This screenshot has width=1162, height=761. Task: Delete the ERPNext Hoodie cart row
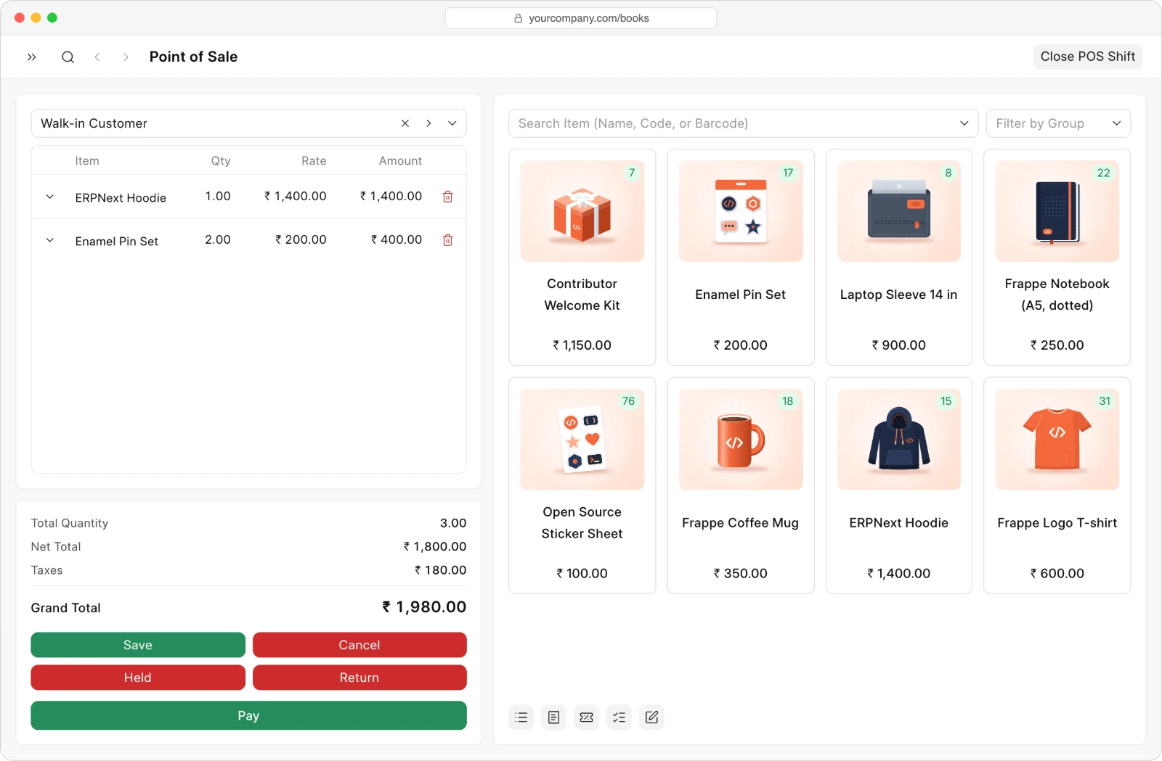[x=448, y=197]
